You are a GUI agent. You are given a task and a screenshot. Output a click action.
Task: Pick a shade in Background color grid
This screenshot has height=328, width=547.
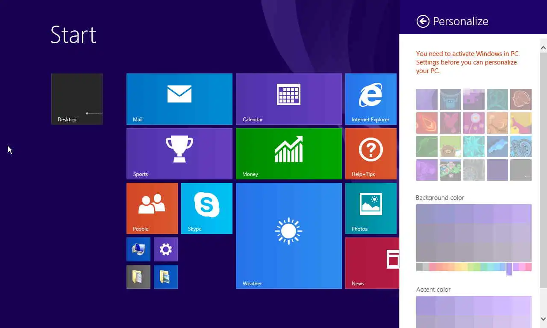coord(474,233)
